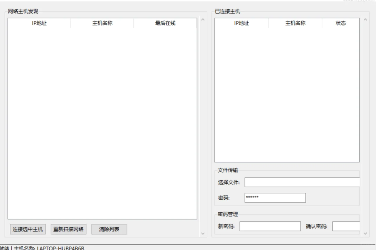The height and width of the screenshot is (250, 376).
Task: Click the IP地址 column header in 网络主机发现
Action: [39, 23]
